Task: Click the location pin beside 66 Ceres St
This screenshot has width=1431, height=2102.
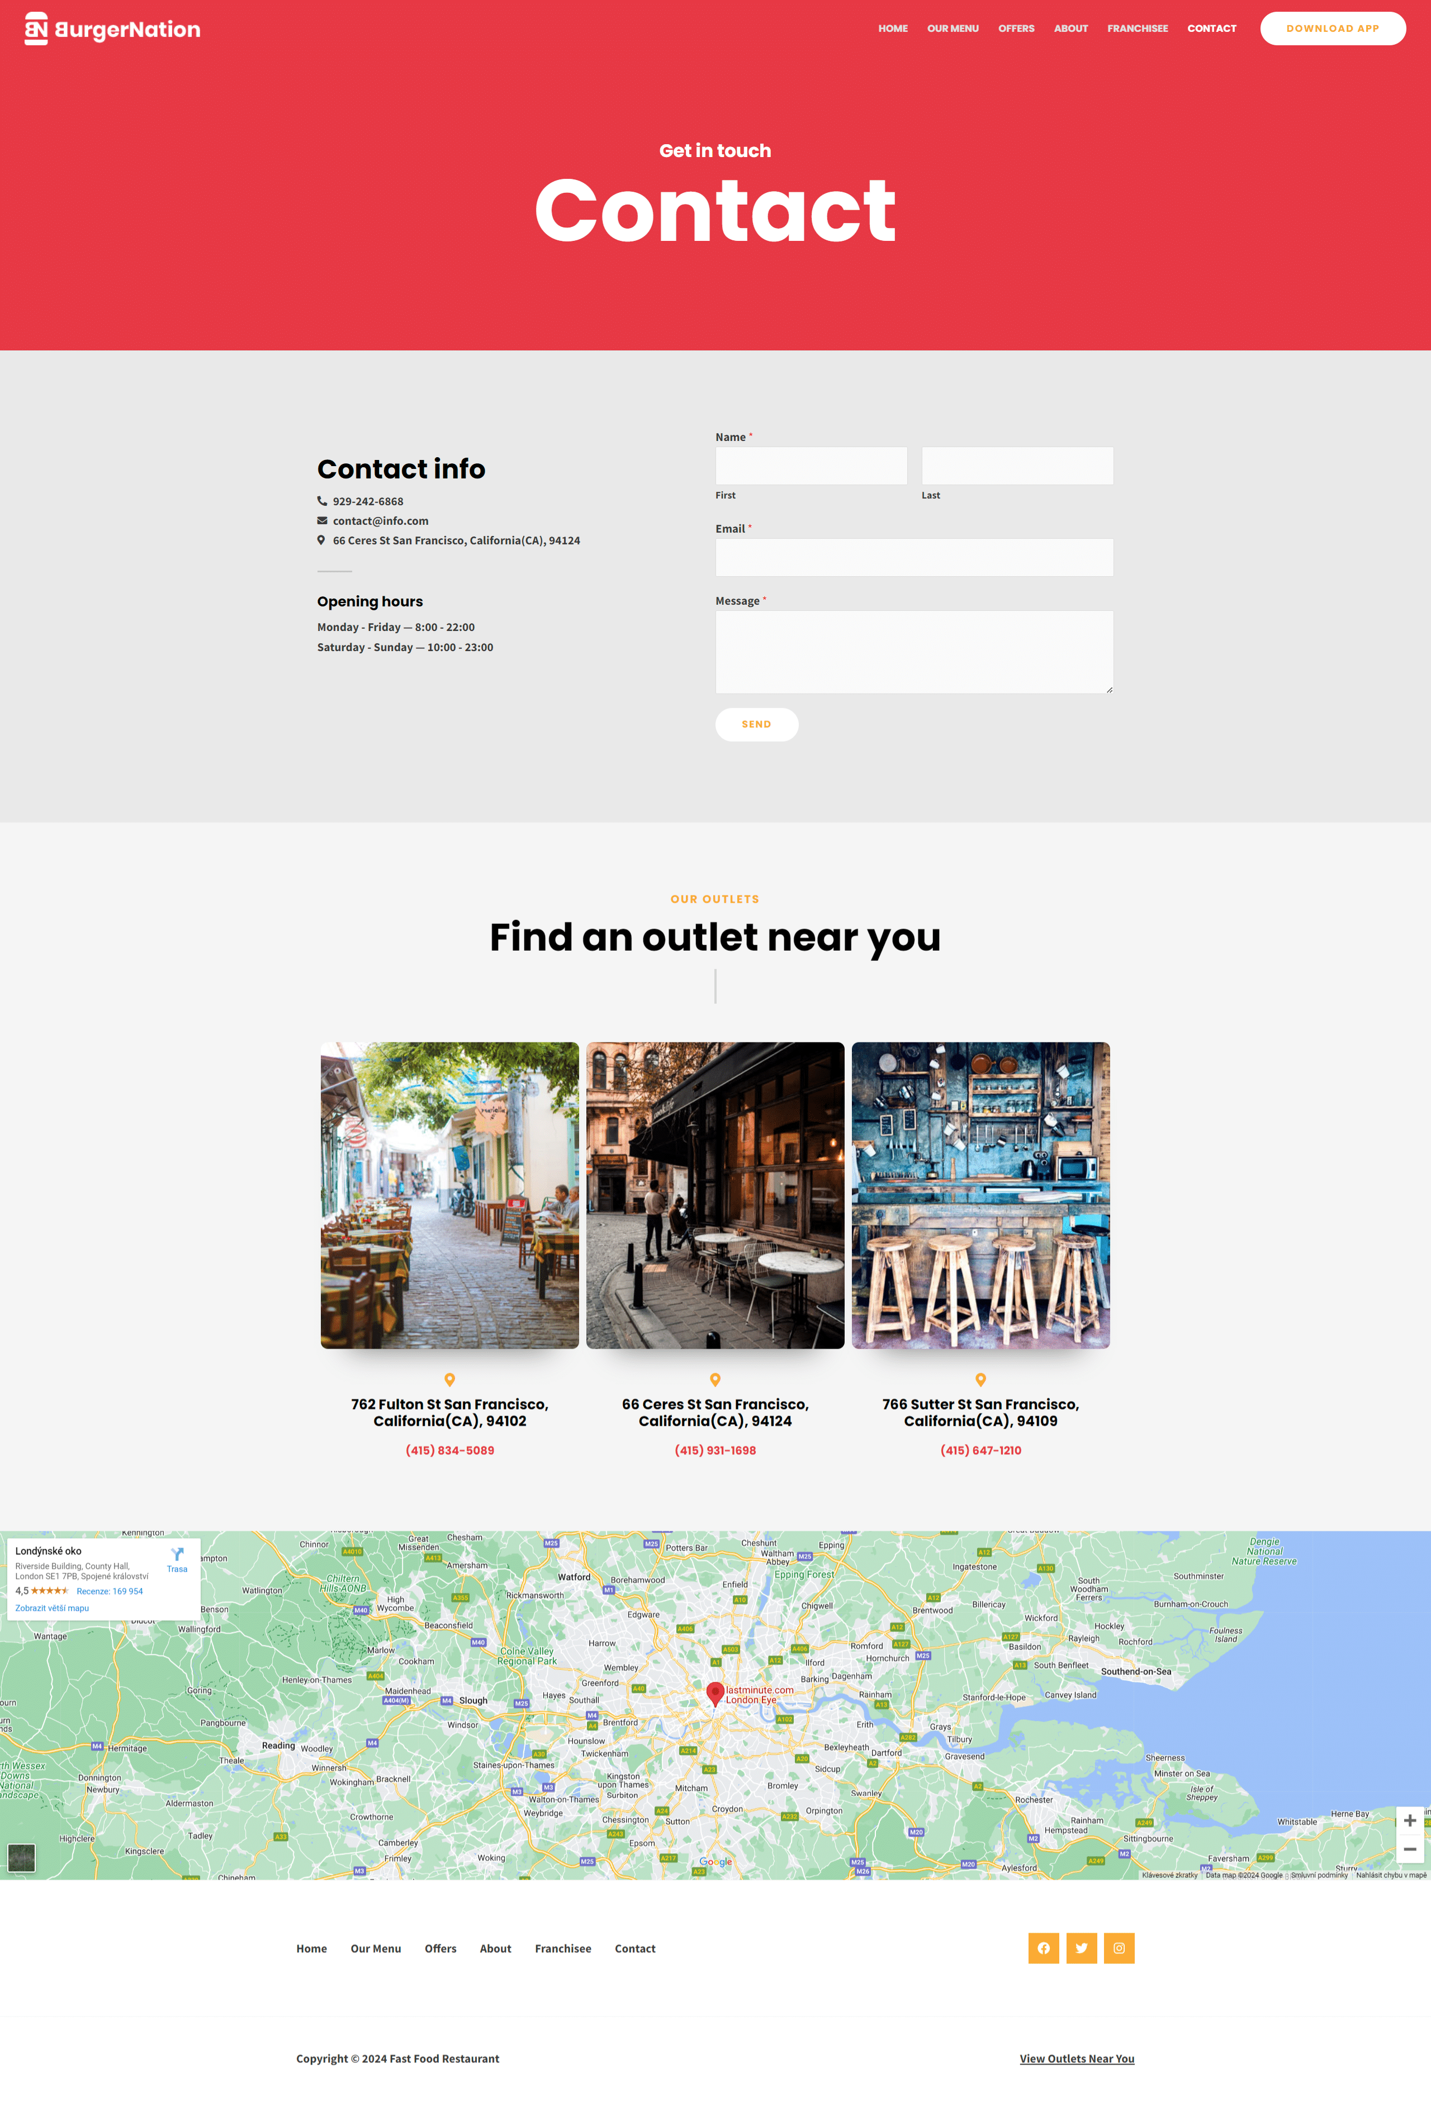Action: (321, 540)
